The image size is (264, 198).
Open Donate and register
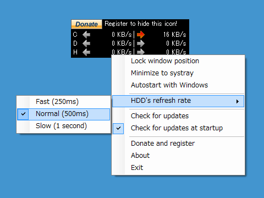[x=178, y=144]
